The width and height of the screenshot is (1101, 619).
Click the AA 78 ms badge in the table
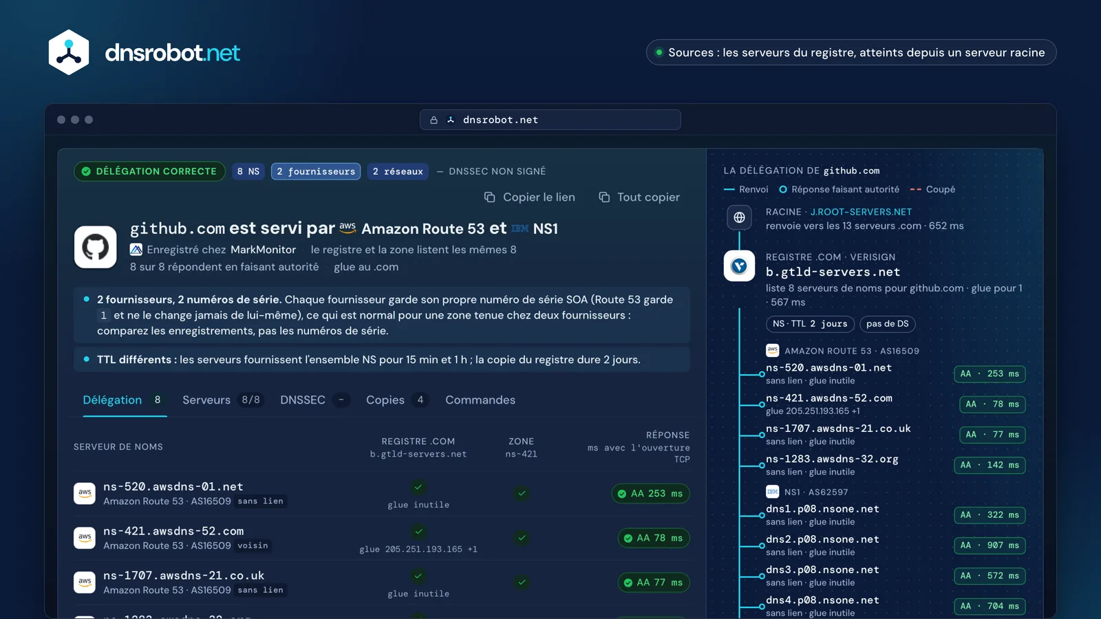(x=654, y=539)
